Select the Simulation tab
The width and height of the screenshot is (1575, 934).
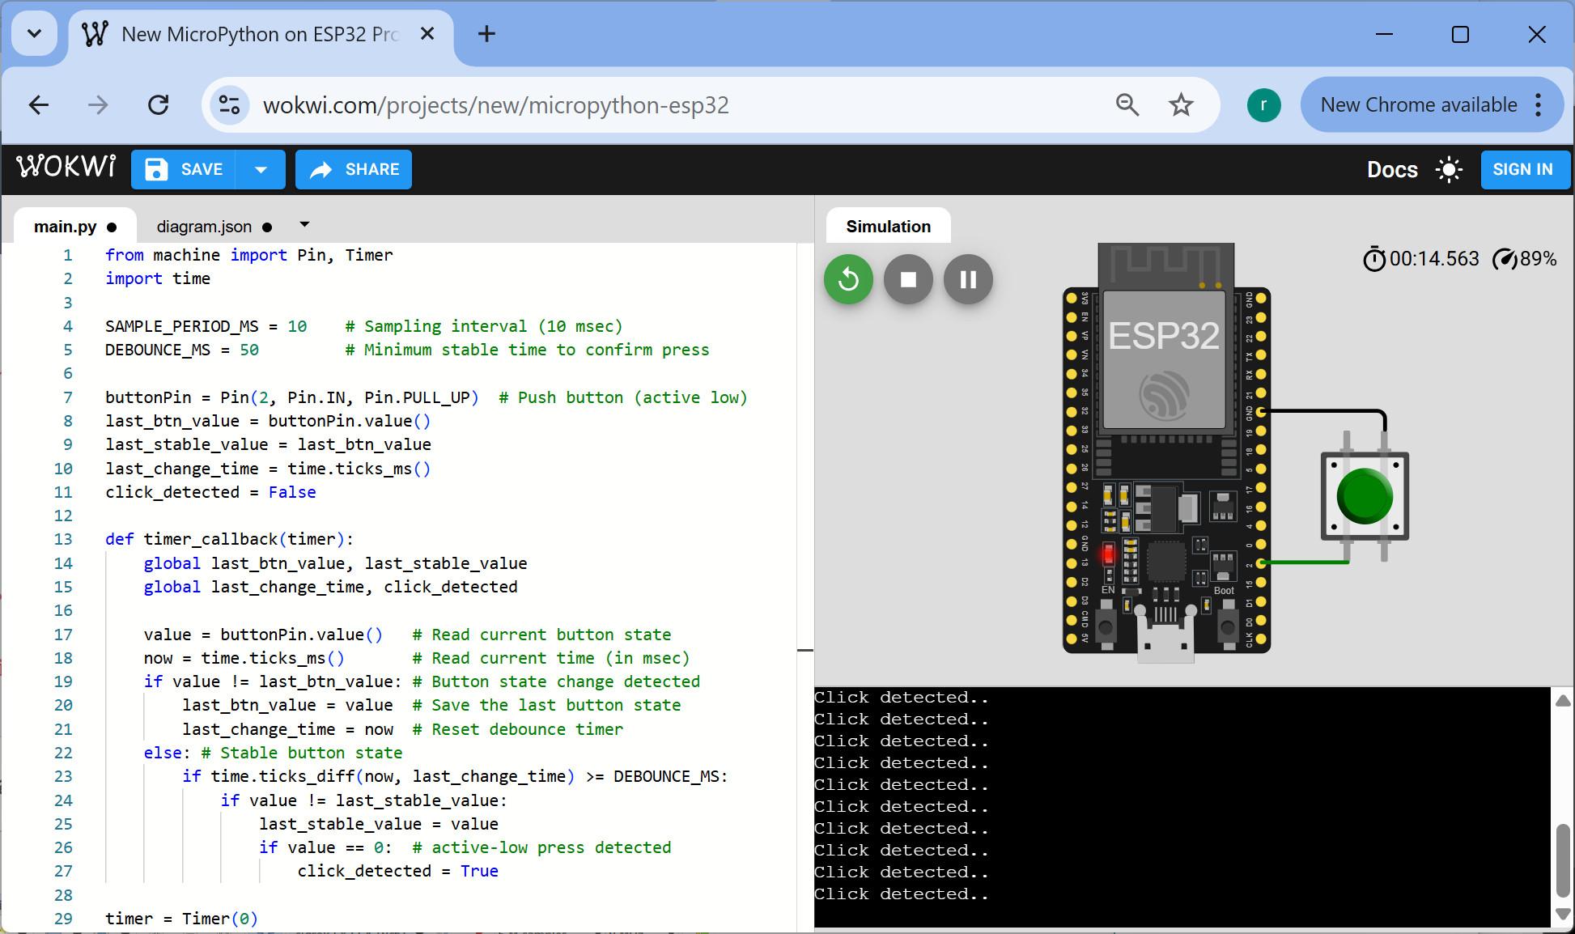(x=888, y=227)
